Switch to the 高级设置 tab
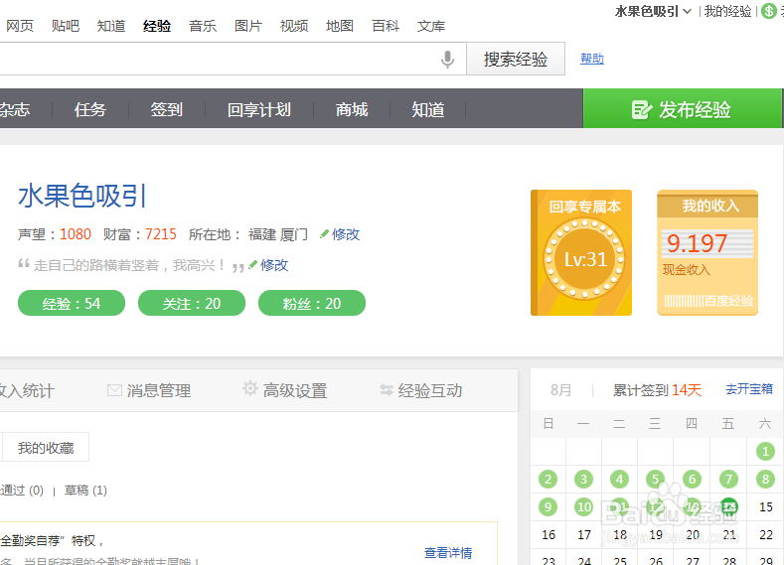This screenshot has width=784, height=565. (x=285, y=390)
